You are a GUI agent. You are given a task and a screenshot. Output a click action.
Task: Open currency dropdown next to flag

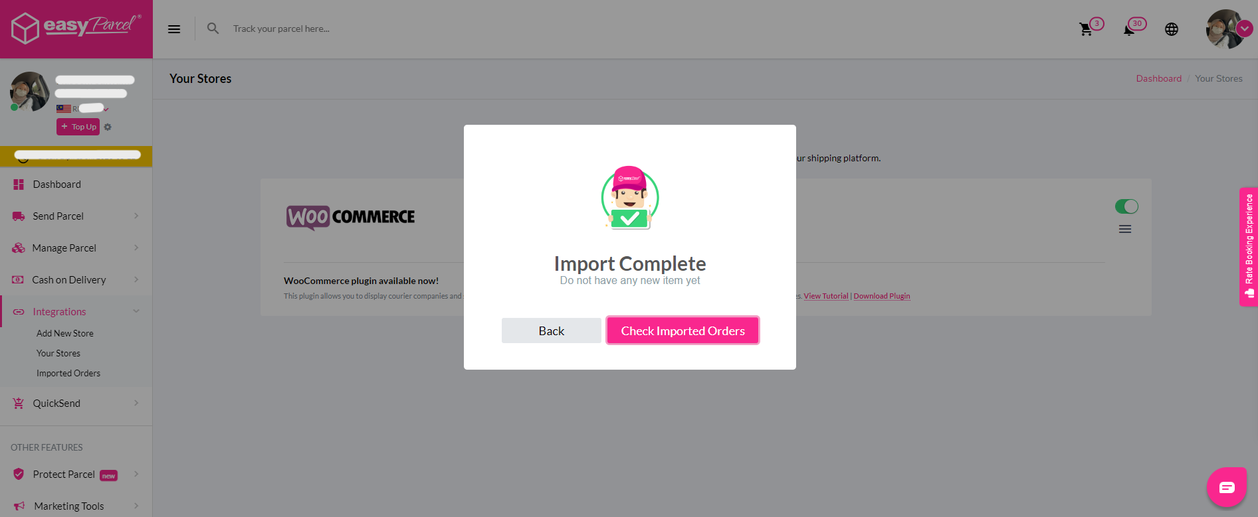[106, 109]
